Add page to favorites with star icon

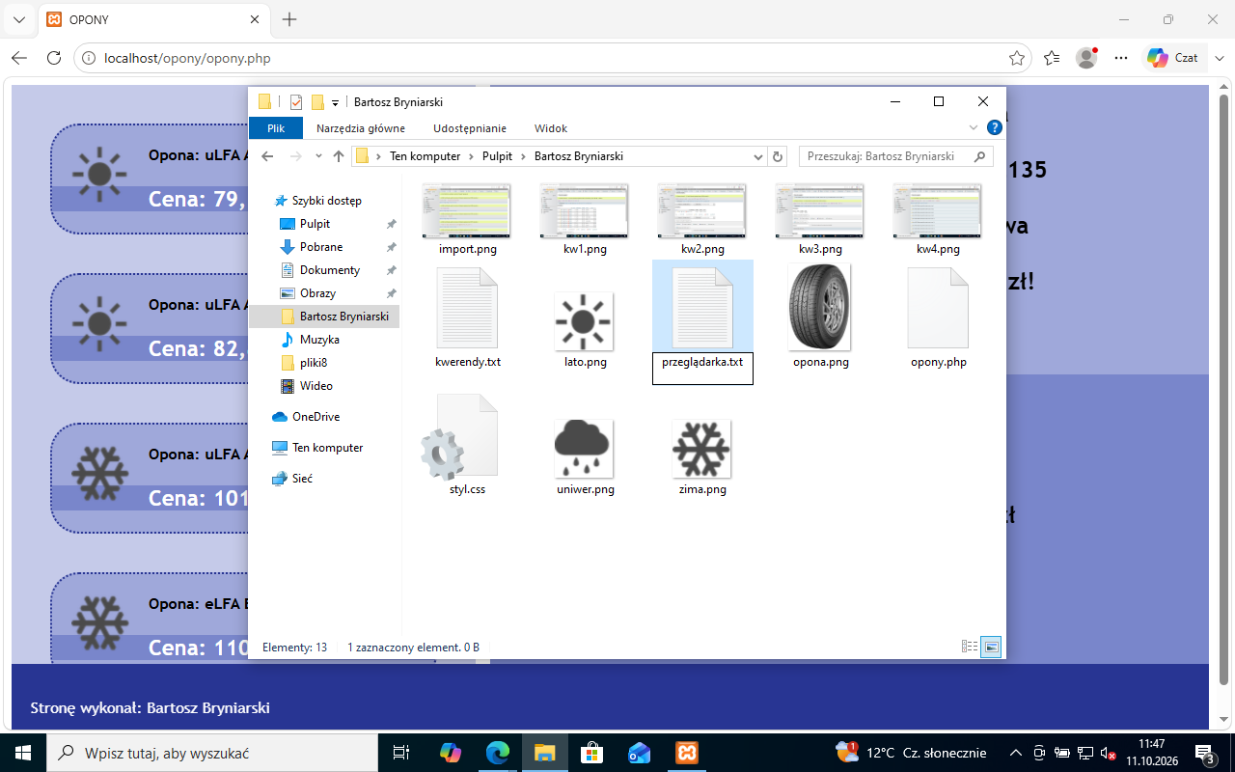[1017, 58]
